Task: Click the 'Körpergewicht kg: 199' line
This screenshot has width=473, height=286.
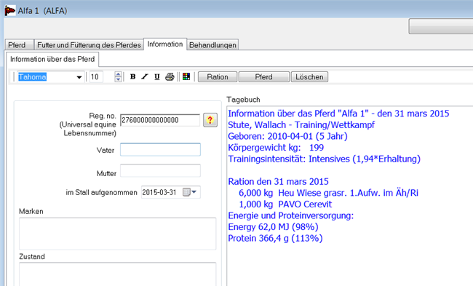Action: [276, 148]
